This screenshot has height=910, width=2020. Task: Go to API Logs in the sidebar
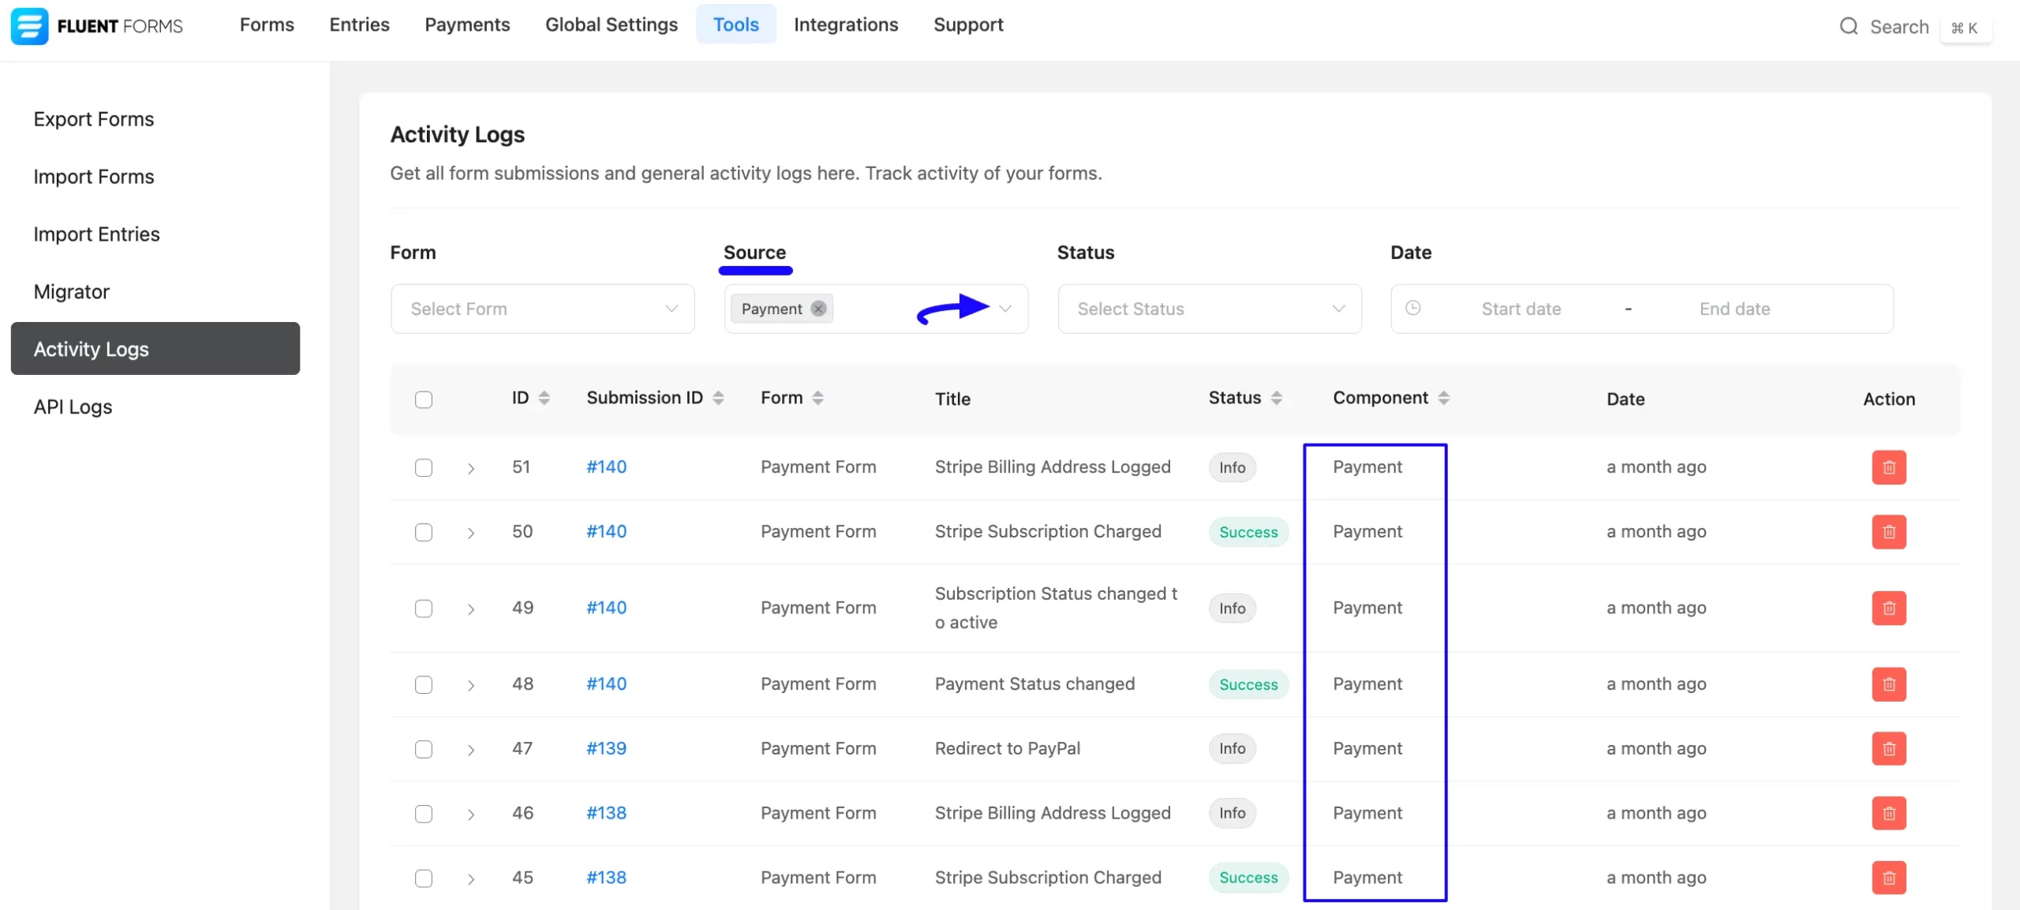[x=72, y=406]
